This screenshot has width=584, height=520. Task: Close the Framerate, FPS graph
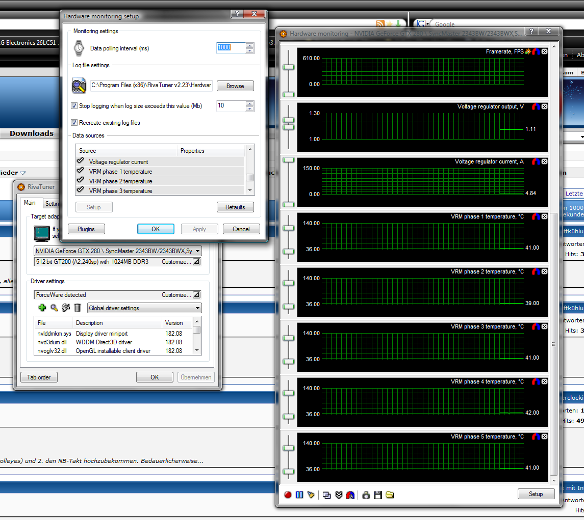click(x=545, y=52)
